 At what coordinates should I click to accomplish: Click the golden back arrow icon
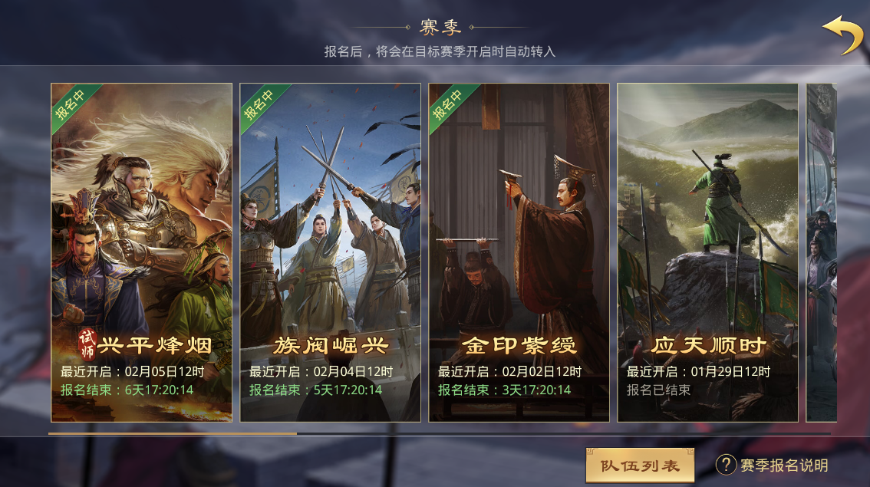842,35
